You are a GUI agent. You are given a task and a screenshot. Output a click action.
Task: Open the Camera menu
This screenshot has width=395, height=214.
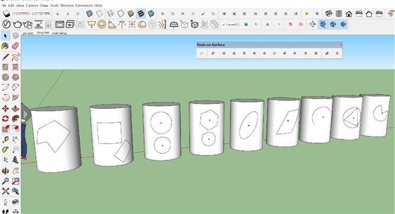32,5
